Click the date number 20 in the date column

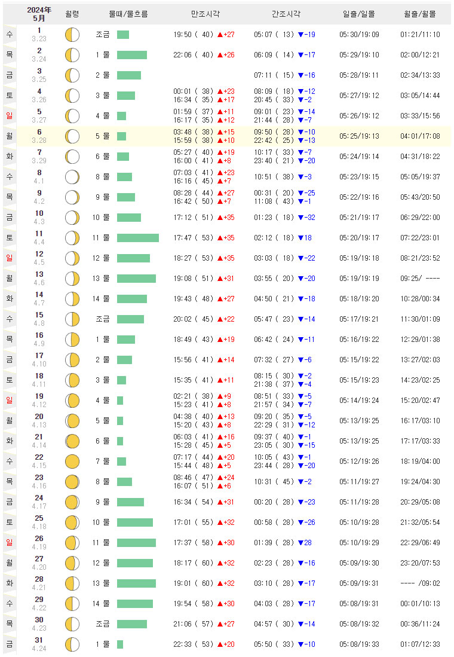tap(39, 417)
